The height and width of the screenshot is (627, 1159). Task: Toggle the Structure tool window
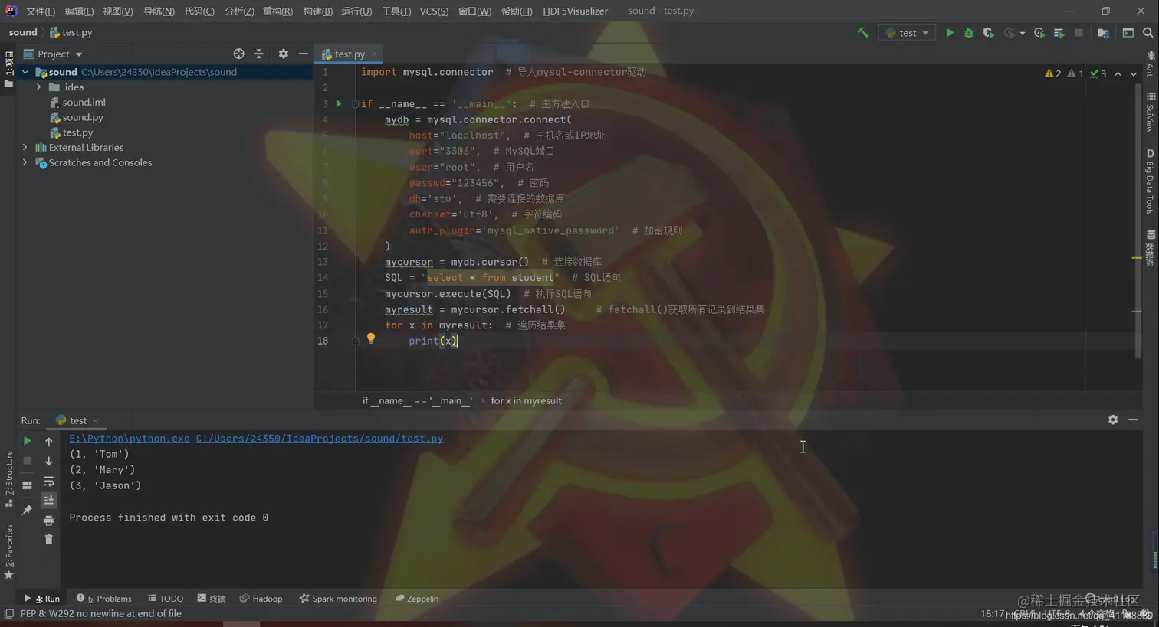9,479
